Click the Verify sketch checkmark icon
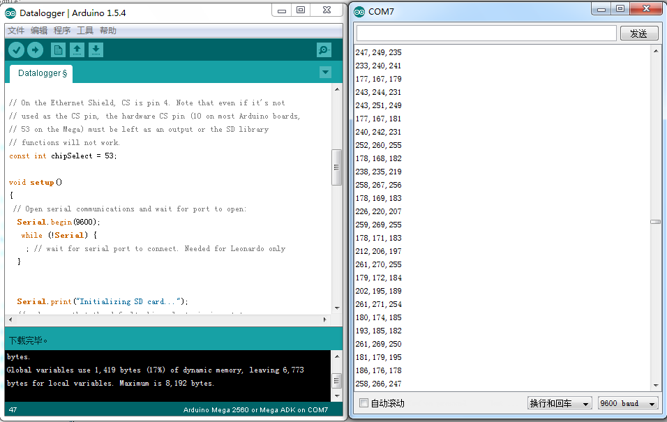Viewport: 667px width, 422px height. [x=17, y=50]
